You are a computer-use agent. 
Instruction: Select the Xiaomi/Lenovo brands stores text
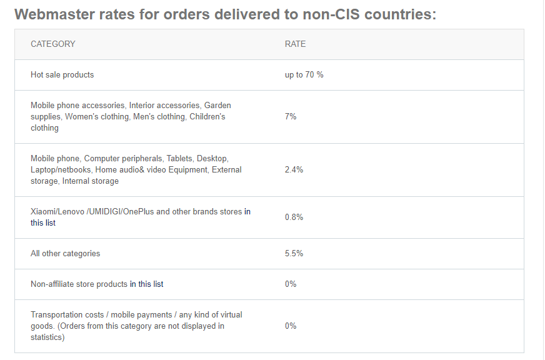point(136,212)
